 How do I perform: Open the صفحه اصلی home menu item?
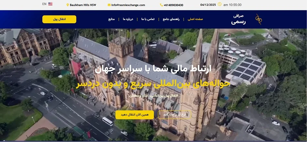[x=195, y=19]
